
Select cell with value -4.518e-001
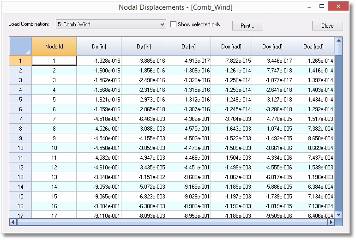pyautogui.click(x=99, y=119)
